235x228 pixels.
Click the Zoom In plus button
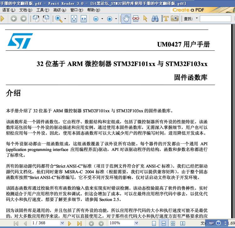pyautogui.click(x=110, y=19)
